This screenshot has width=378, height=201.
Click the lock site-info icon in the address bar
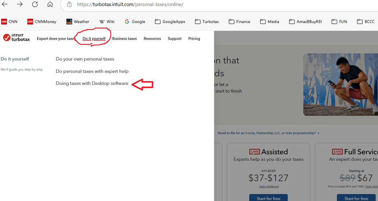69,4
